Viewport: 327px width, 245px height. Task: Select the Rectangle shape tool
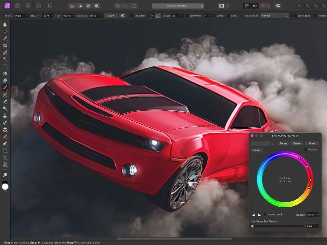coord(5,150)
